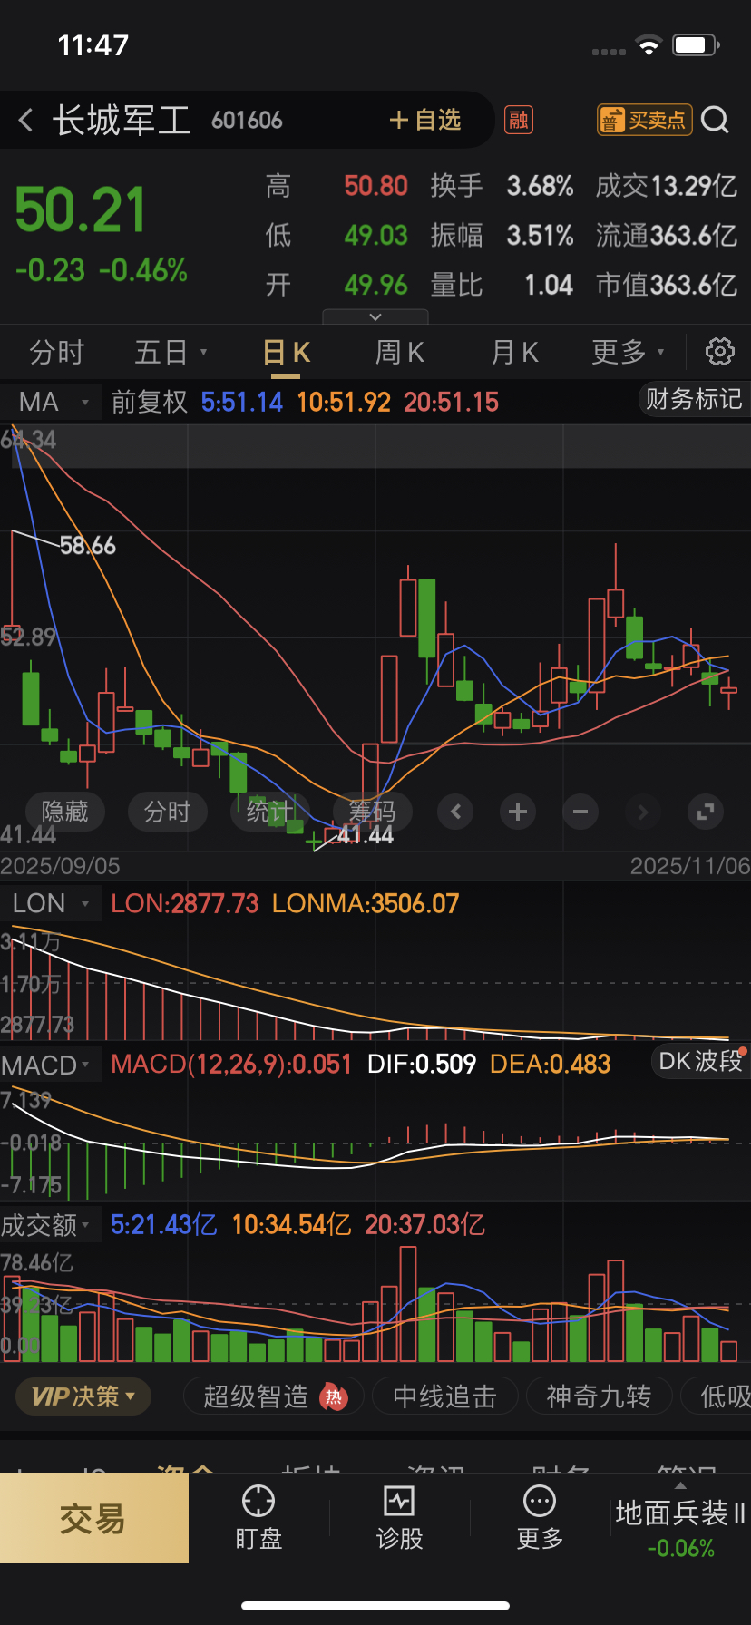Tap status bar battery icon
751x1625 pixels.
[696, 44]
